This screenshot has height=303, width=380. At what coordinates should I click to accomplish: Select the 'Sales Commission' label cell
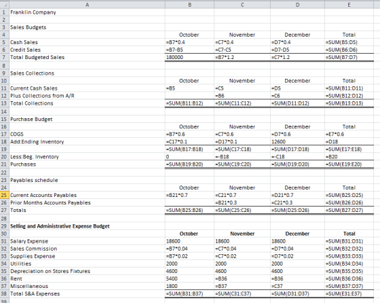[88, 249]
